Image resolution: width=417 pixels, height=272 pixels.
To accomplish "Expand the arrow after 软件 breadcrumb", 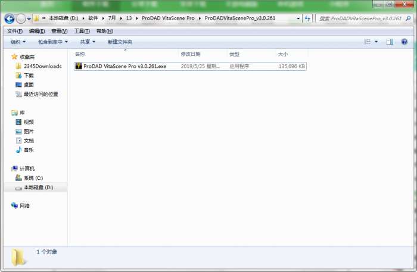I will pos(103,18).
